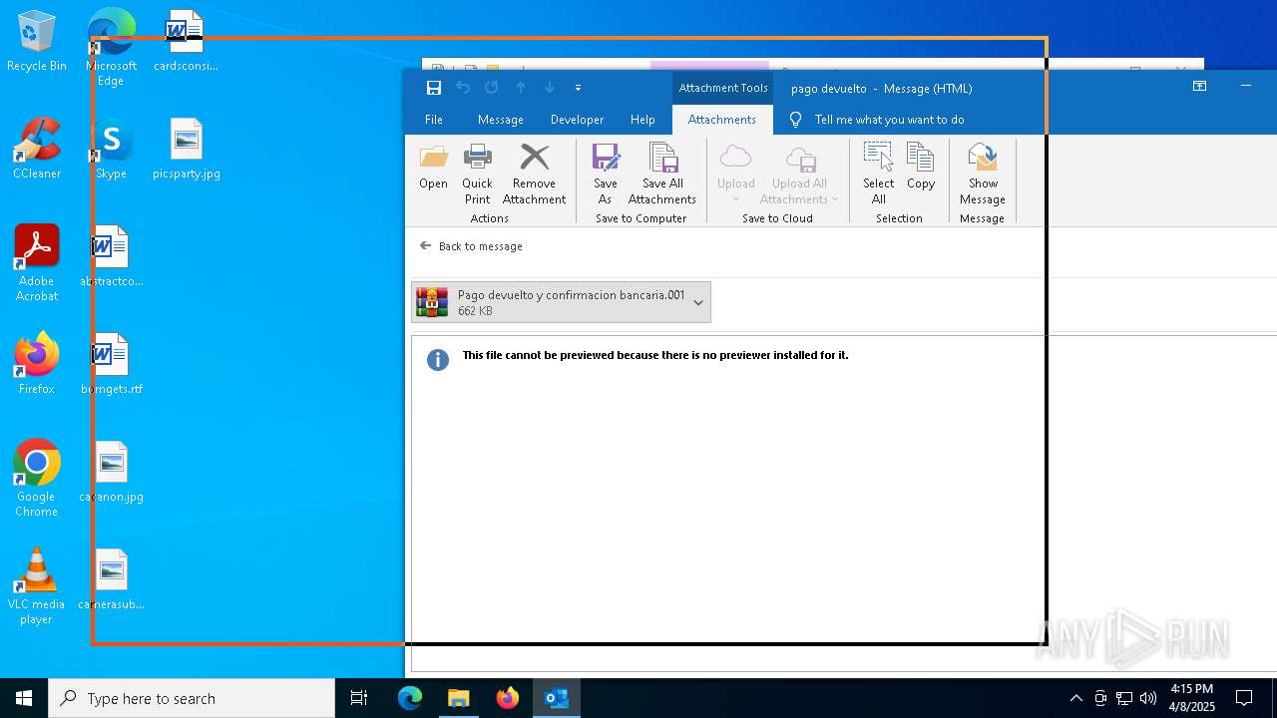Expand Customize Quick Access Toolbar arrow
The image size is (1277, 718).
coord(578,88)
